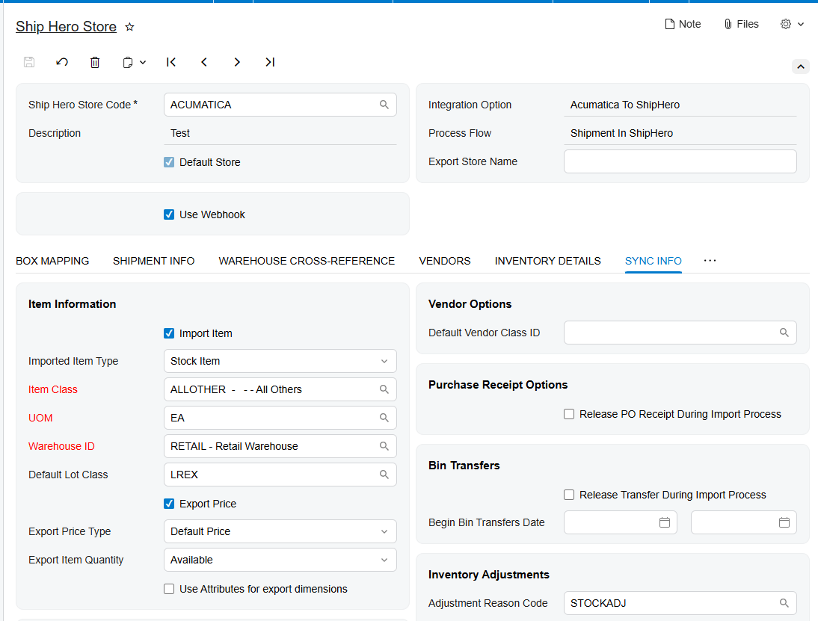This screenshot has width=818, height=621.
Task: Click the Item Information section heading
Action: pos(72,304)
